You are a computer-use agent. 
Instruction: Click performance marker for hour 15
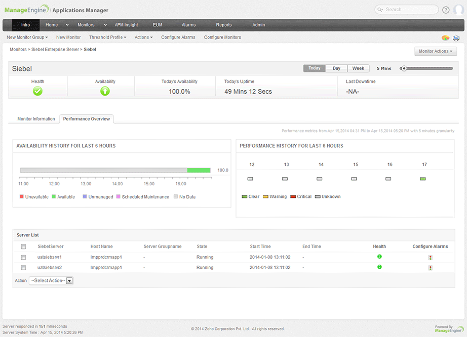click(354, 179)
